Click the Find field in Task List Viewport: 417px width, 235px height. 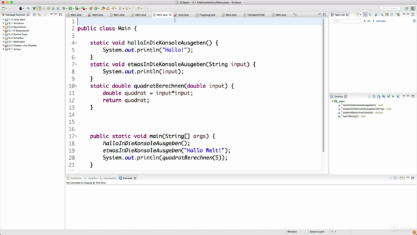tap(347, 21)
